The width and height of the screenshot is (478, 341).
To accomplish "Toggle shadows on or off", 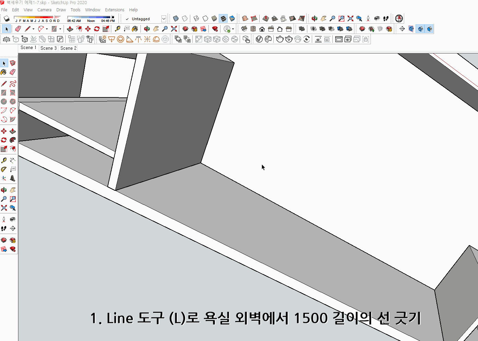I will click(x=6, y=18).
